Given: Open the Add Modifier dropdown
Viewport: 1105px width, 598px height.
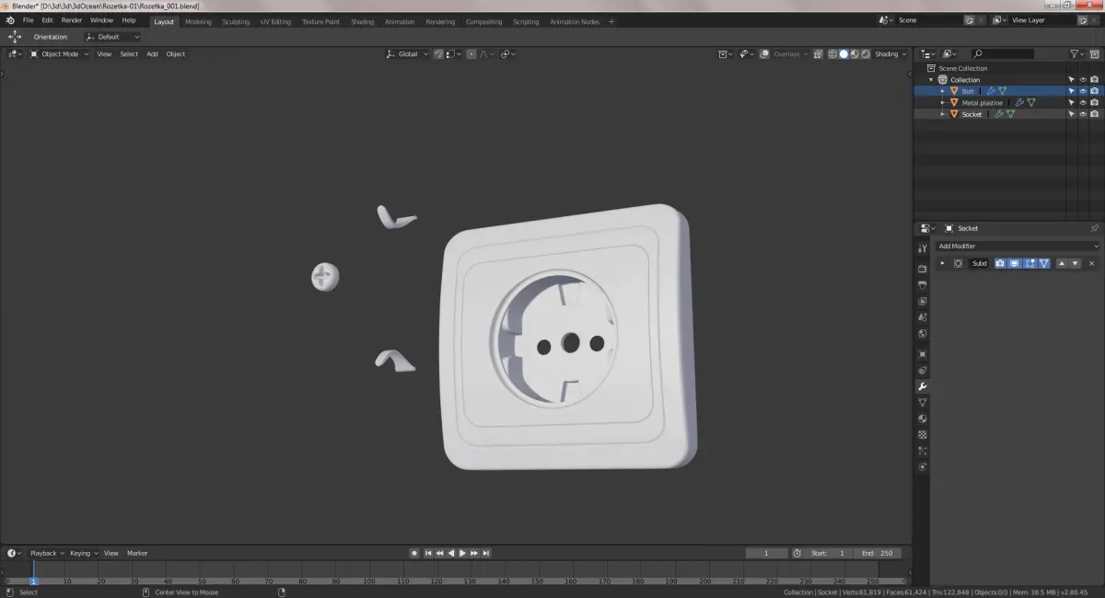Looking at the screenshot, I should click(1018, 246).
